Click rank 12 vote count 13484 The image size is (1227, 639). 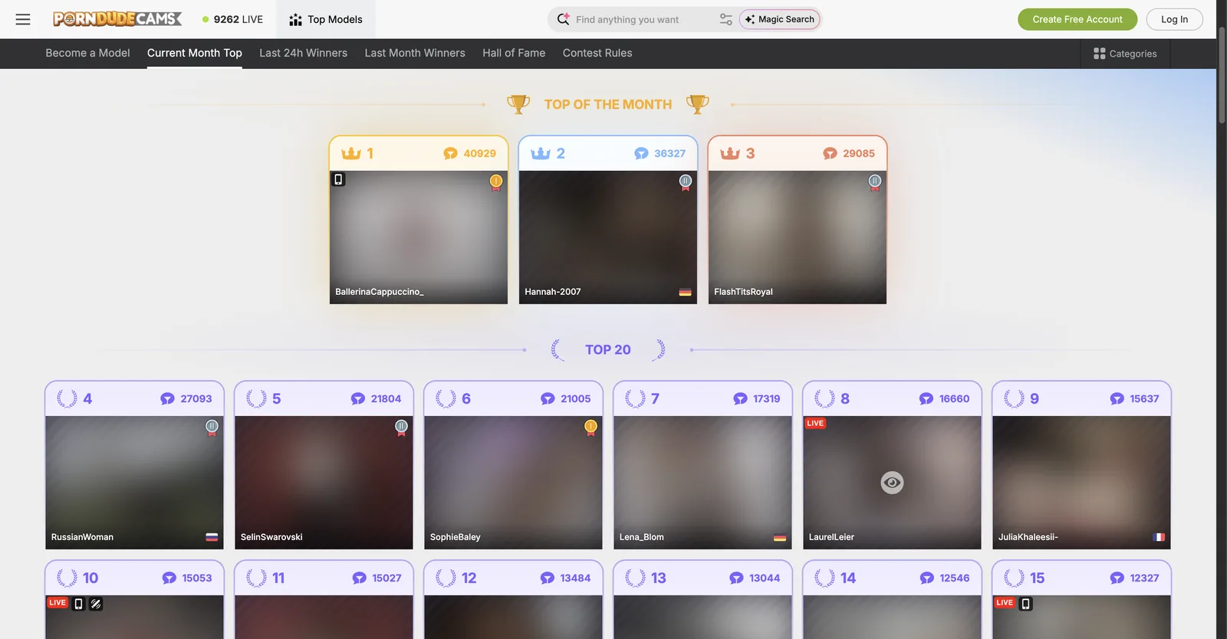tap(575, 578)
